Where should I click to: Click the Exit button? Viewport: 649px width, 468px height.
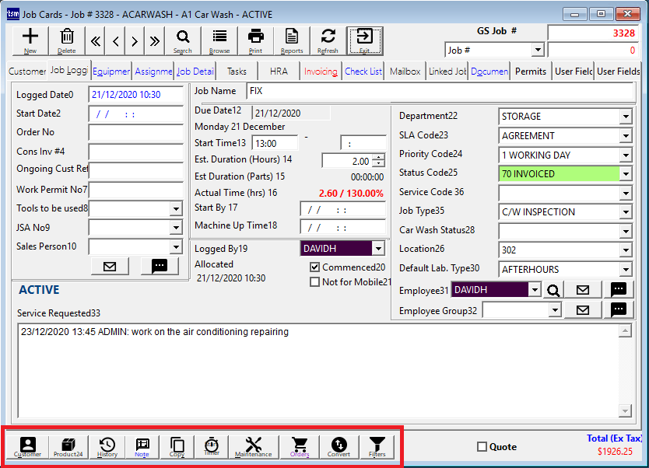pos(364,40)
